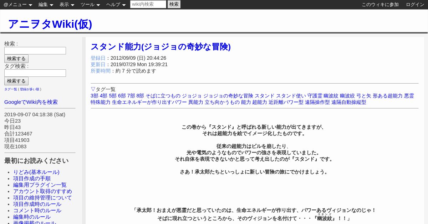The image size is (428, 224).
Task: Open 編集時のルール sidebar link
Action: 32,217
